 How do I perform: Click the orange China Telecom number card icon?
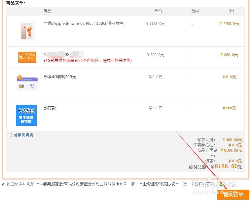(x=27, y=57)
